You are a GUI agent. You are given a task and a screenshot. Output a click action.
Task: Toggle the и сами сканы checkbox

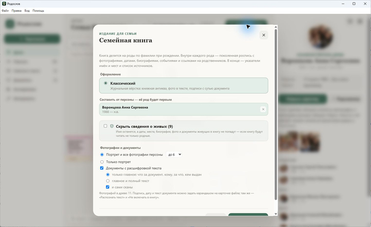pos(108,187)
